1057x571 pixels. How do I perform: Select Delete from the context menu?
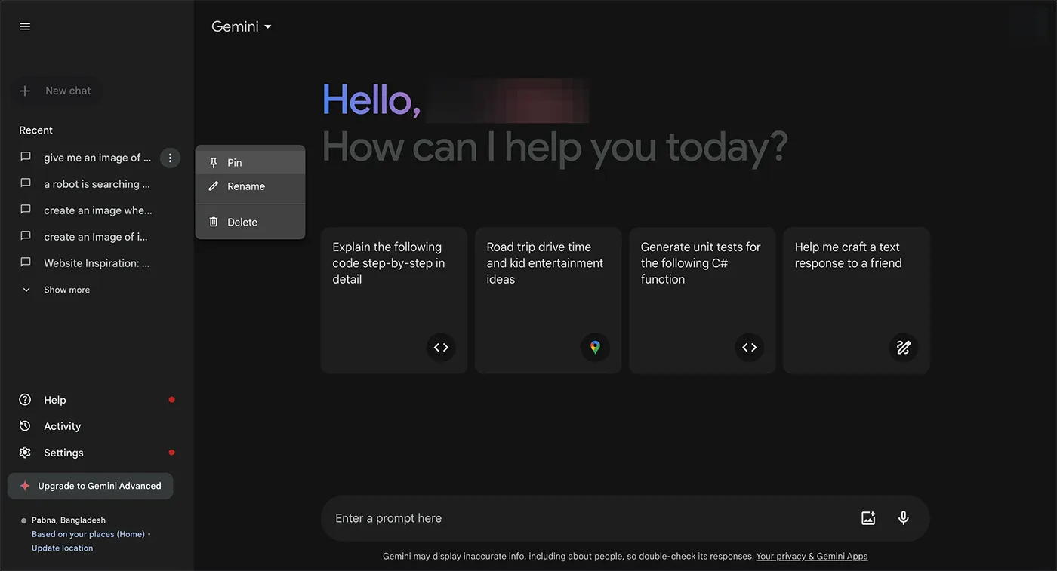point(250,222)
